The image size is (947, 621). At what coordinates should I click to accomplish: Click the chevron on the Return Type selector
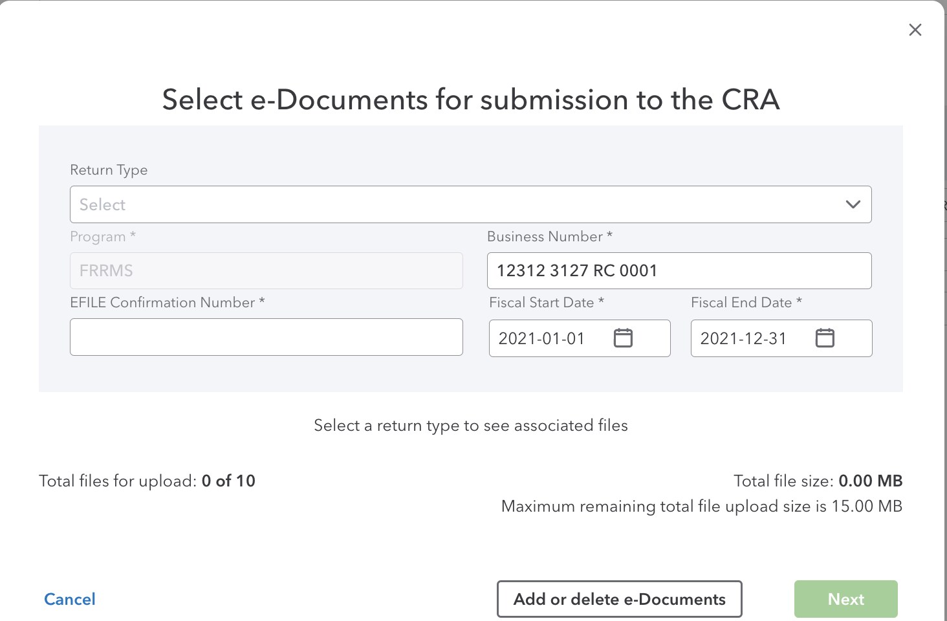pyautogui.click(x=853, y=204)
